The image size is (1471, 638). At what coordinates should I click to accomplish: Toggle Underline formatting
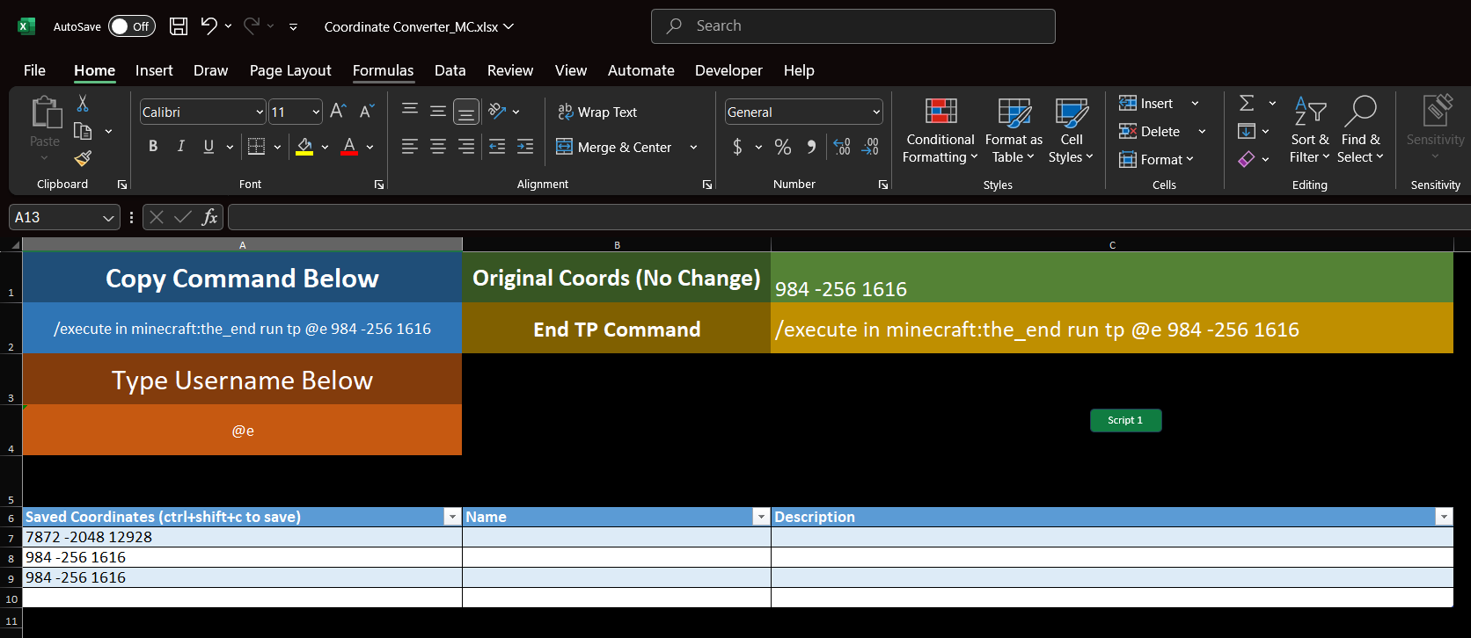(x=209, y=147)
